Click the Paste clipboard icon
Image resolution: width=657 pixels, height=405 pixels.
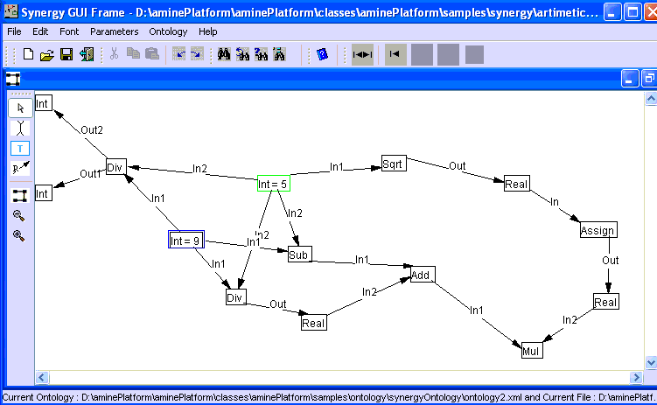pyautogui.click(x=151, y=53)
